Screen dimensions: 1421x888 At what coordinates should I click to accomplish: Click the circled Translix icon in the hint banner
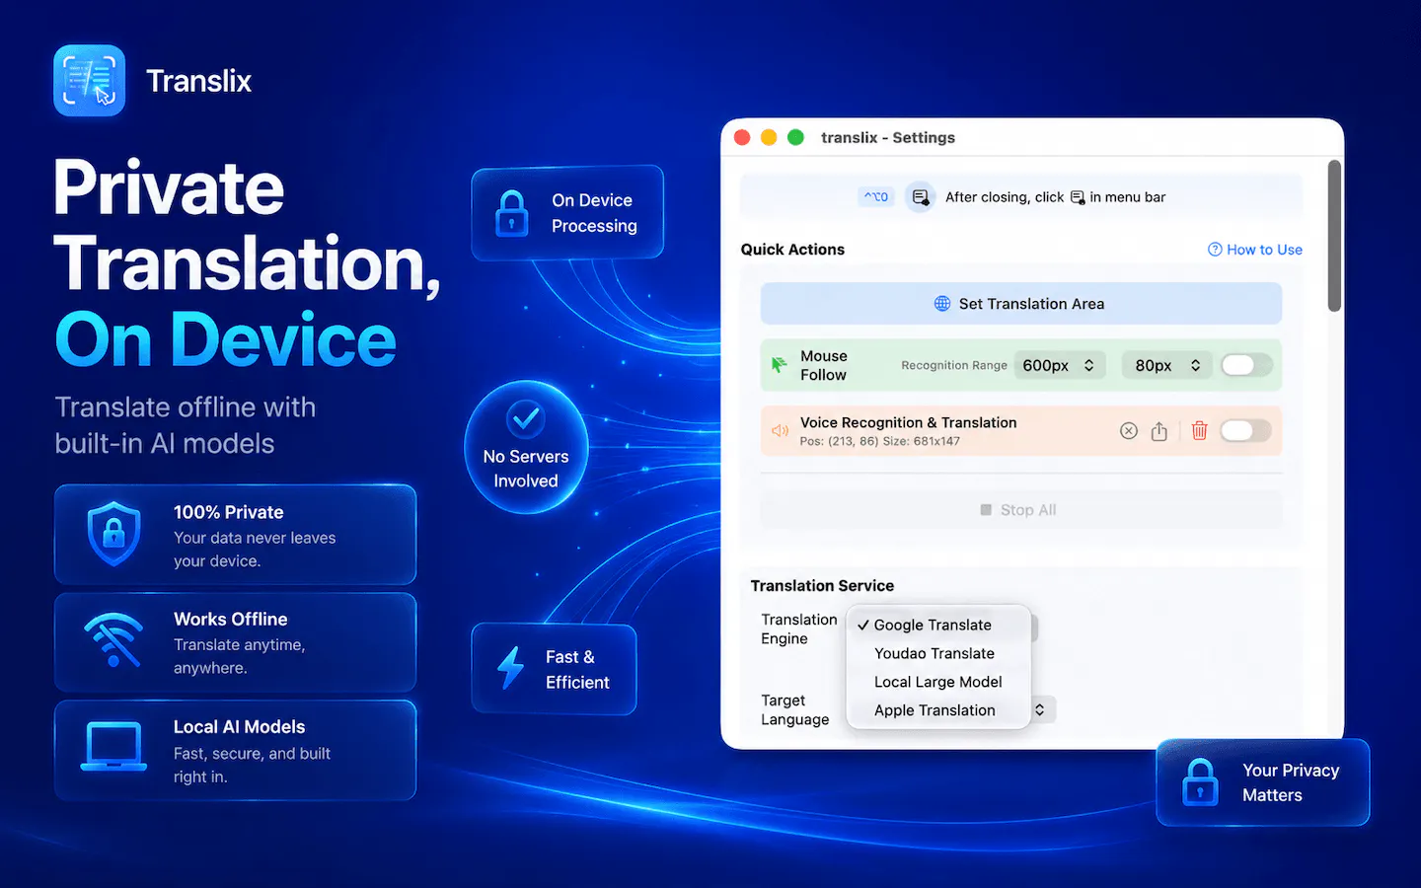[x=920, y=197]
